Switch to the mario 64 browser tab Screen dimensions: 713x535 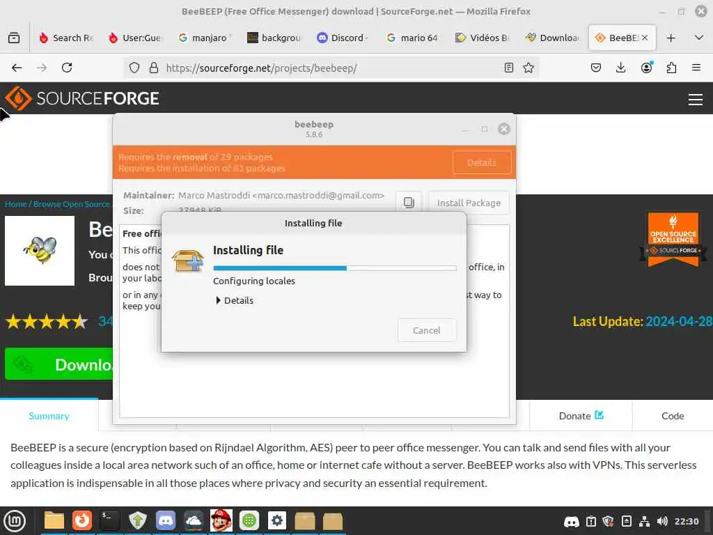(412, 38)
